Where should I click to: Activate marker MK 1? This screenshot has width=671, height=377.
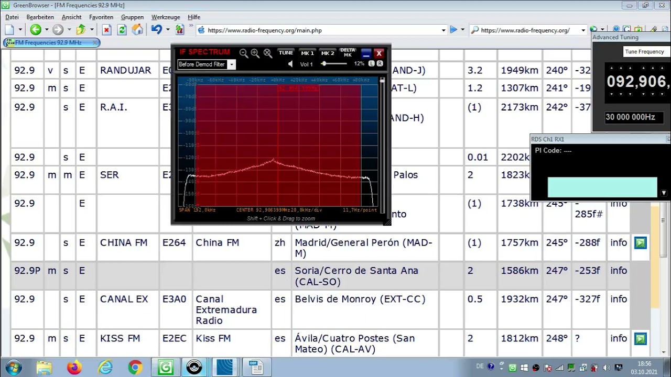coord(307,53)
